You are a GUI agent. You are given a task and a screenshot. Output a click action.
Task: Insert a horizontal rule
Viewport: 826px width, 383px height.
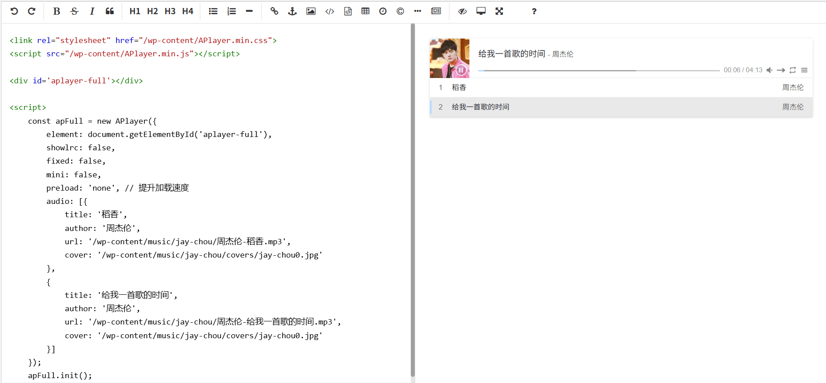click(x=249, y=12)
